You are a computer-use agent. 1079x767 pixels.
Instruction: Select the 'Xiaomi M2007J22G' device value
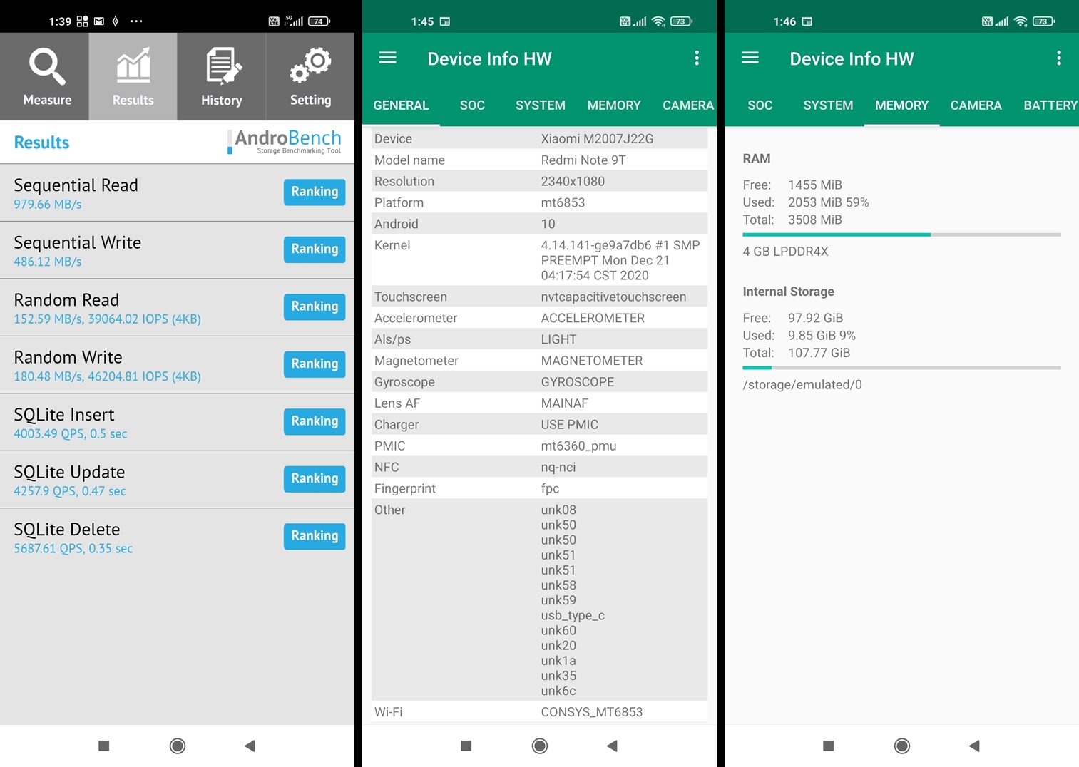tap(597, 139)
